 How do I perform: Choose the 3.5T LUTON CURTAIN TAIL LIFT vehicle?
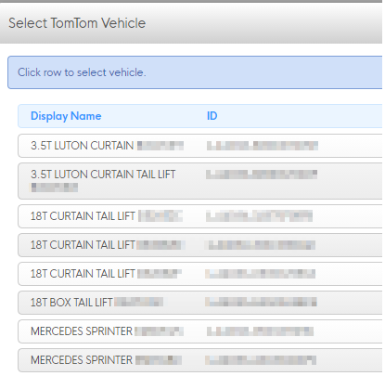pos(200,181)
